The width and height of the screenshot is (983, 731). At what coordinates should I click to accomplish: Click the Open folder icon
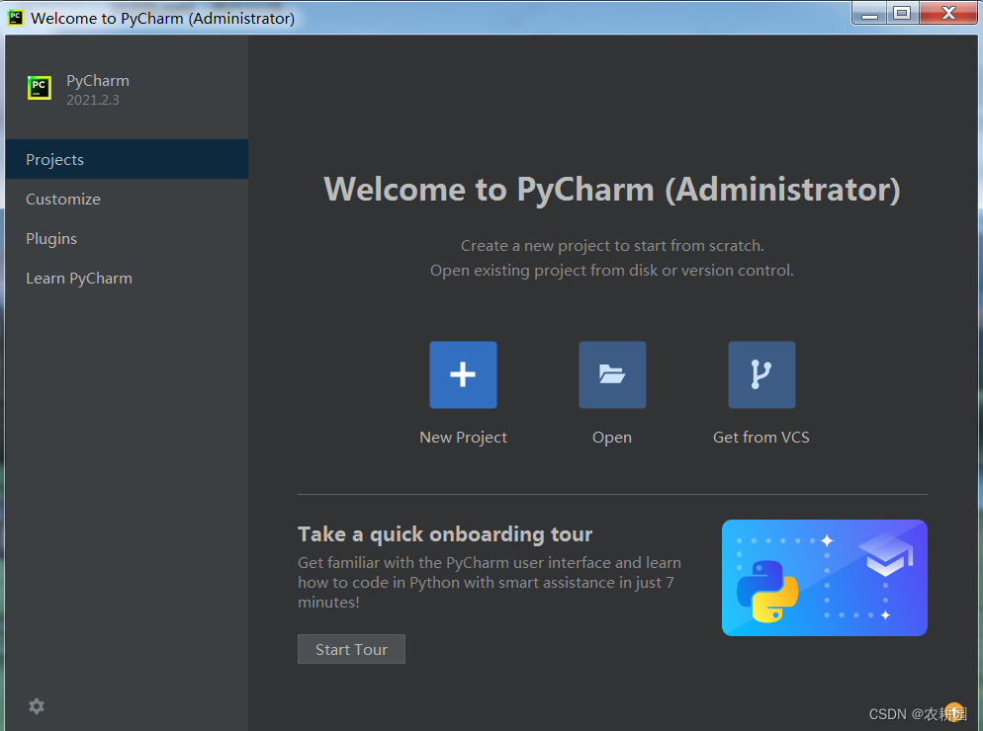point(612,374)
